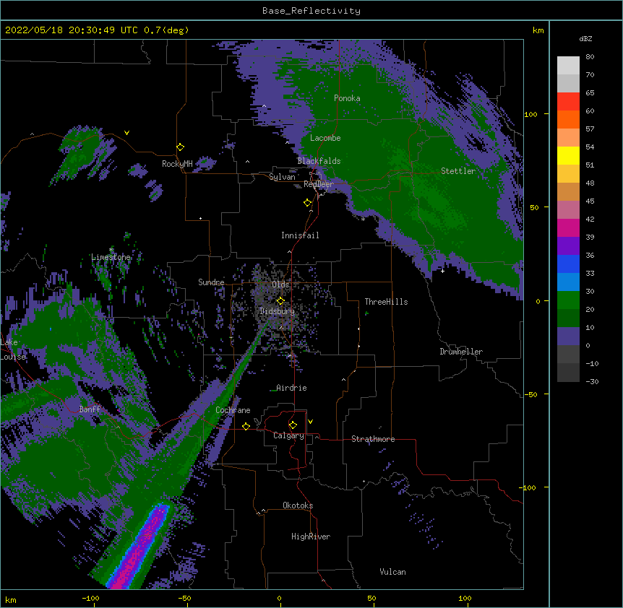Select the light blue 33-30 dBZ legend swatch
The height and width of the screenshot is (608, 623).
568,282
